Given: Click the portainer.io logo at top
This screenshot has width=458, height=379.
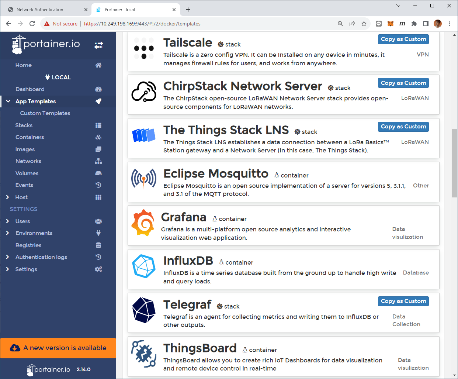Looking at the screenshot, I should 46,44.
